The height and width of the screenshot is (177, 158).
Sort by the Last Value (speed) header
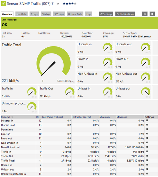pos(82,117)
